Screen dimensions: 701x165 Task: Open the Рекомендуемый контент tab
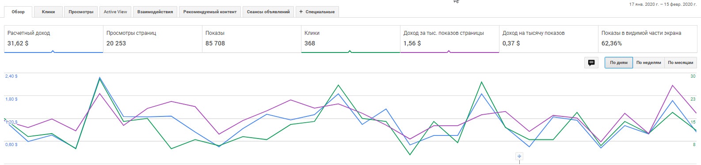pyautogui.click(x=210, y=12)
